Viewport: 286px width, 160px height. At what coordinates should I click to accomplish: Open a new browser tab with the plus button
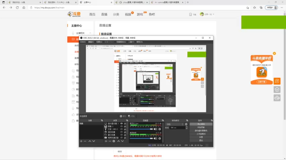188,2
